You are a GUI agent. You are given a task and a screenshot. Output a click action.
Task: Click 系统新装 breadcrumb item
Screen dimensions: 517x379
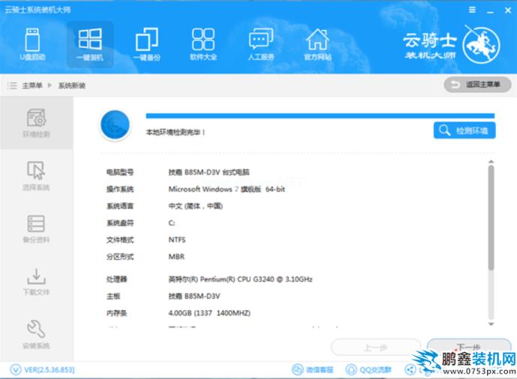pyautogui.click(x=72, y=86)
